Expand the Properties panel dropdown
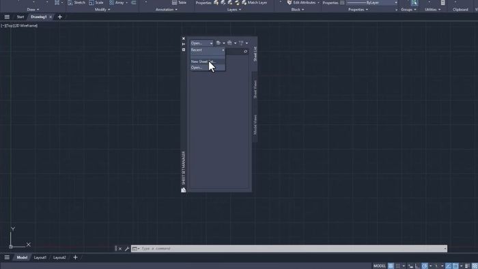 point(358,10)
